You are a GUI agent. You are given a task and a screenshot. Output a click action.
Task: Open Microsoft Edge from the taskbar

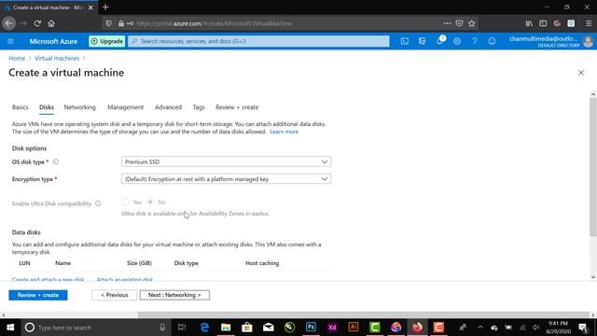coord(204,328)
